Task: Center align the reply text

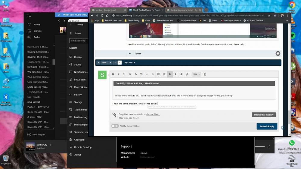Action: [x=175, y=74]
